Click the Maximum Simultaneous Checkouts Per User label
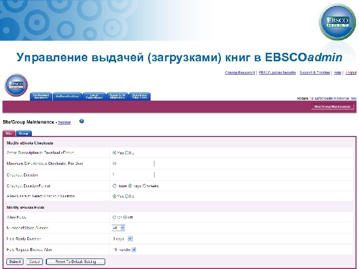Image resolution: width=359 pixels, height=269 pixels. point(45,163)
